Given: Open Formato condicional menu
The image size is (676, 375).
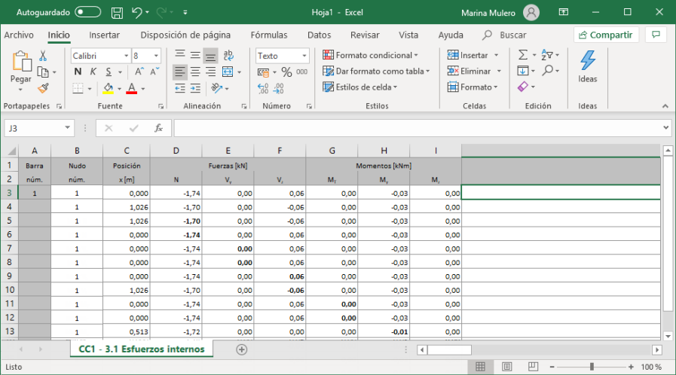Looking at the screenshot, I should tap(370, 55).
